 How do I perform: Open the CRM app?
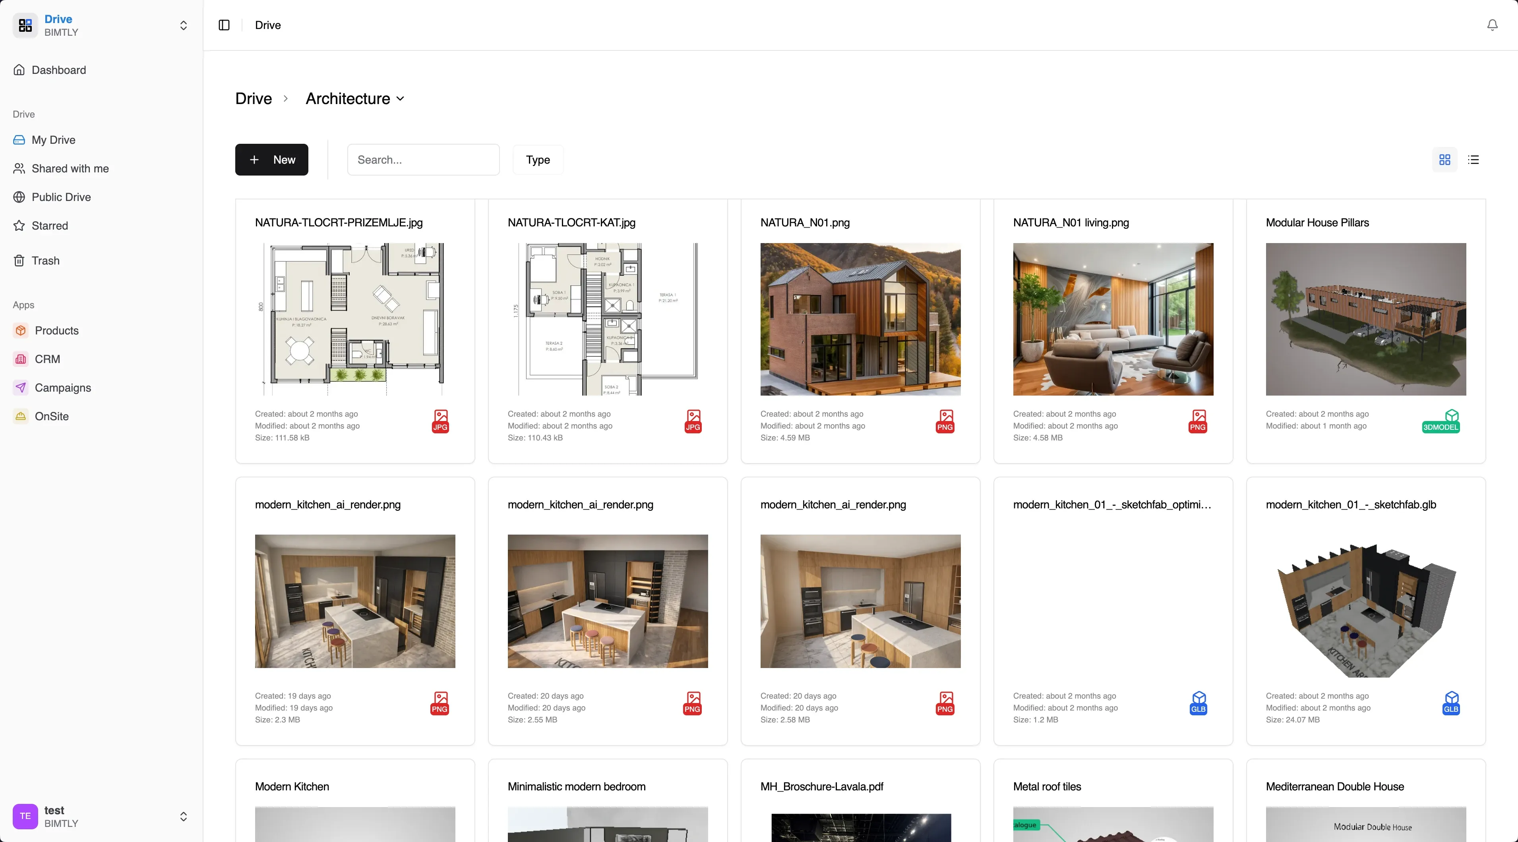click(x=47, y=359)
